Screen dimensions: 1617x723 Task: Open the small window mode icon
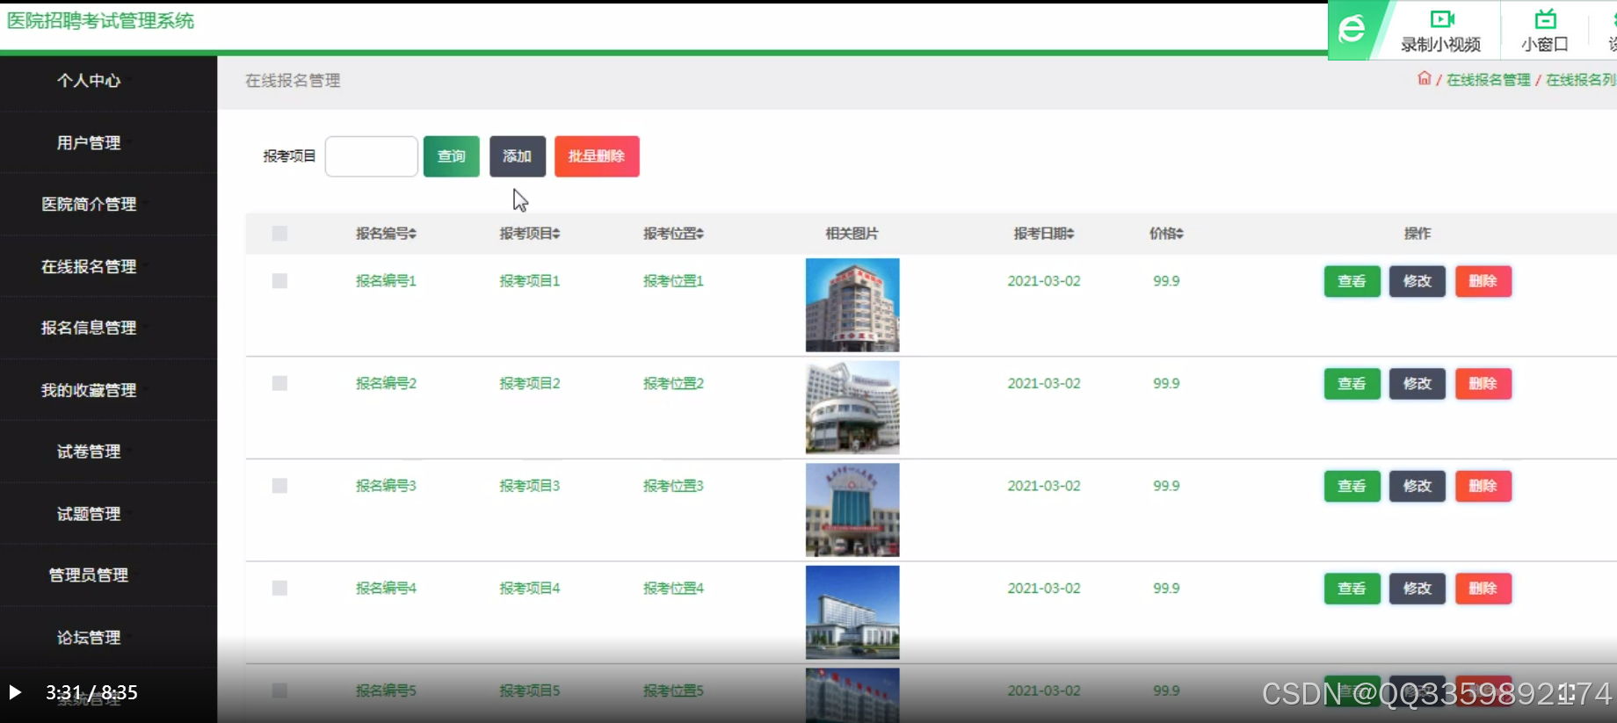1545,19
